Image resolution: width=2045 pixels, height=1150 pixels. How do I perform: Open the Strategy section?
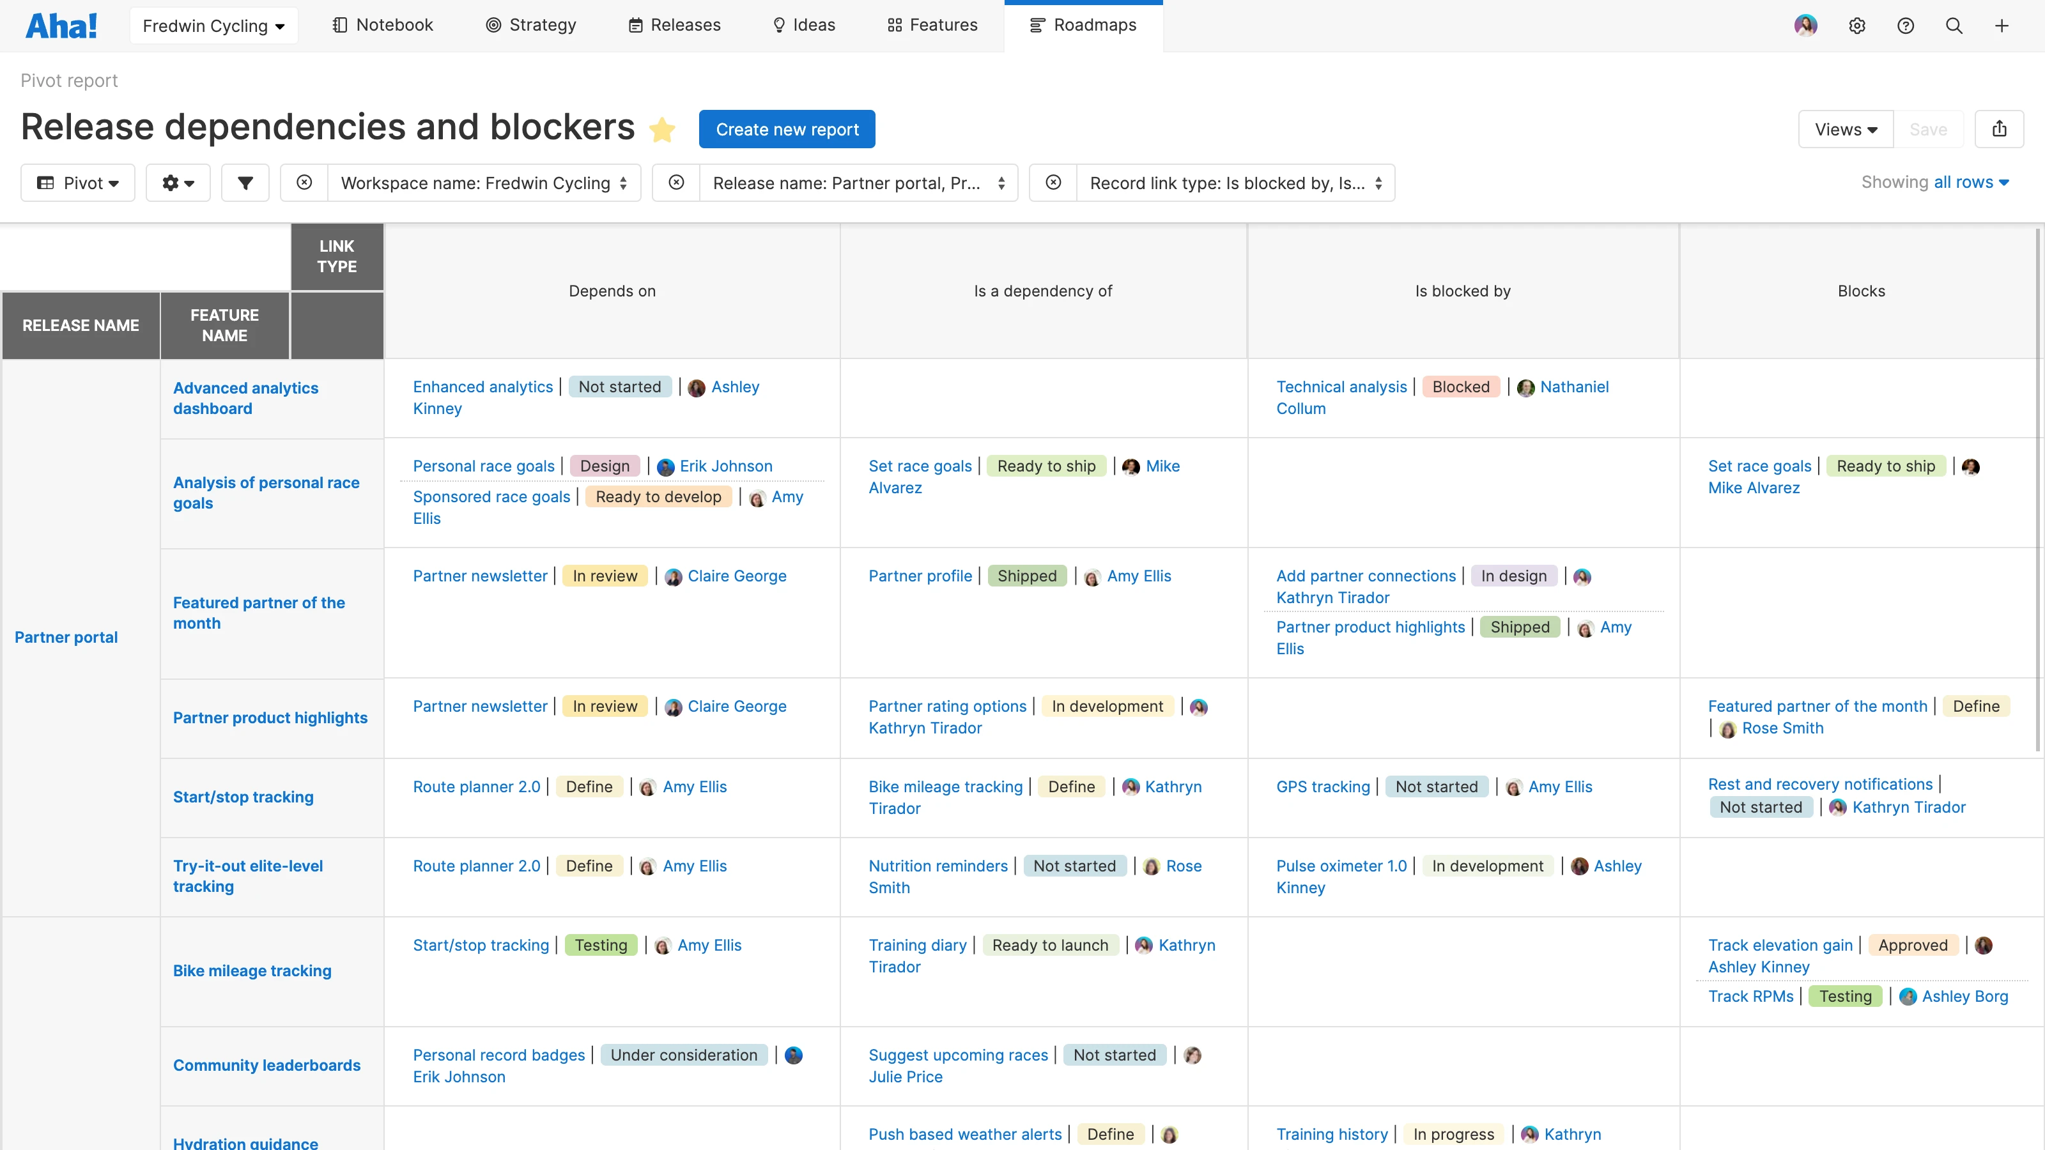pos(530,25)
